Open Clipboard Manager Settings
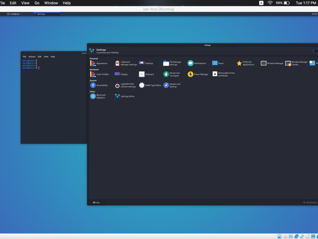Viewport: 318px width, 239px height. tap(126, 63)
